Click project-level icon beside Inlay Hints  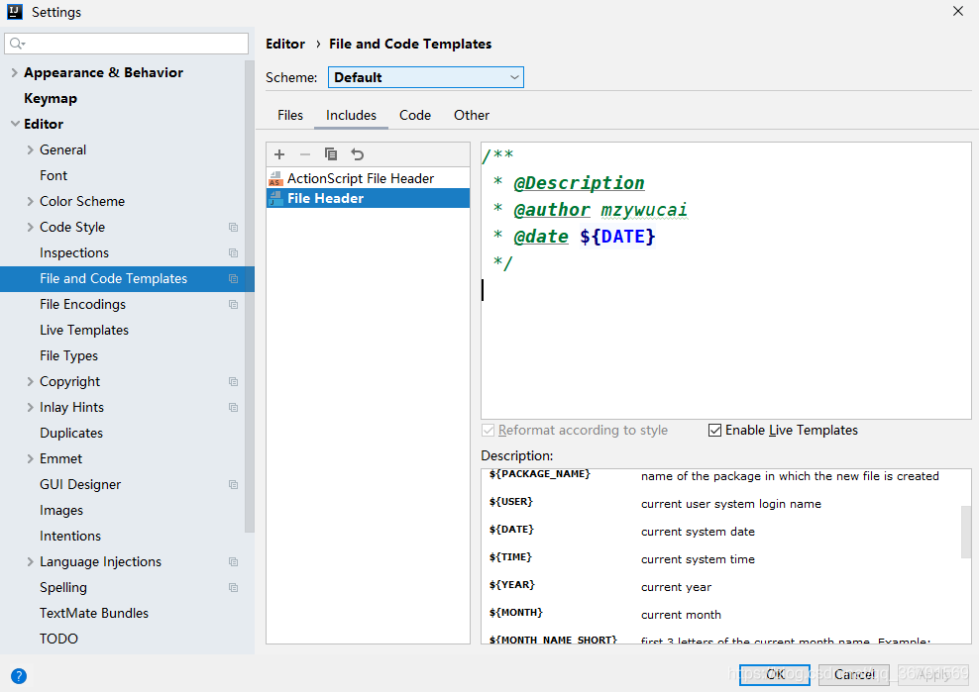234,408
